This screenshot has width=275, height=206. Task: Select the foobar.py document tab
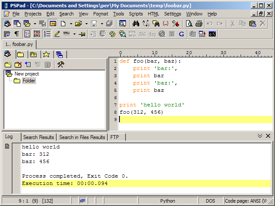point(19,44)
